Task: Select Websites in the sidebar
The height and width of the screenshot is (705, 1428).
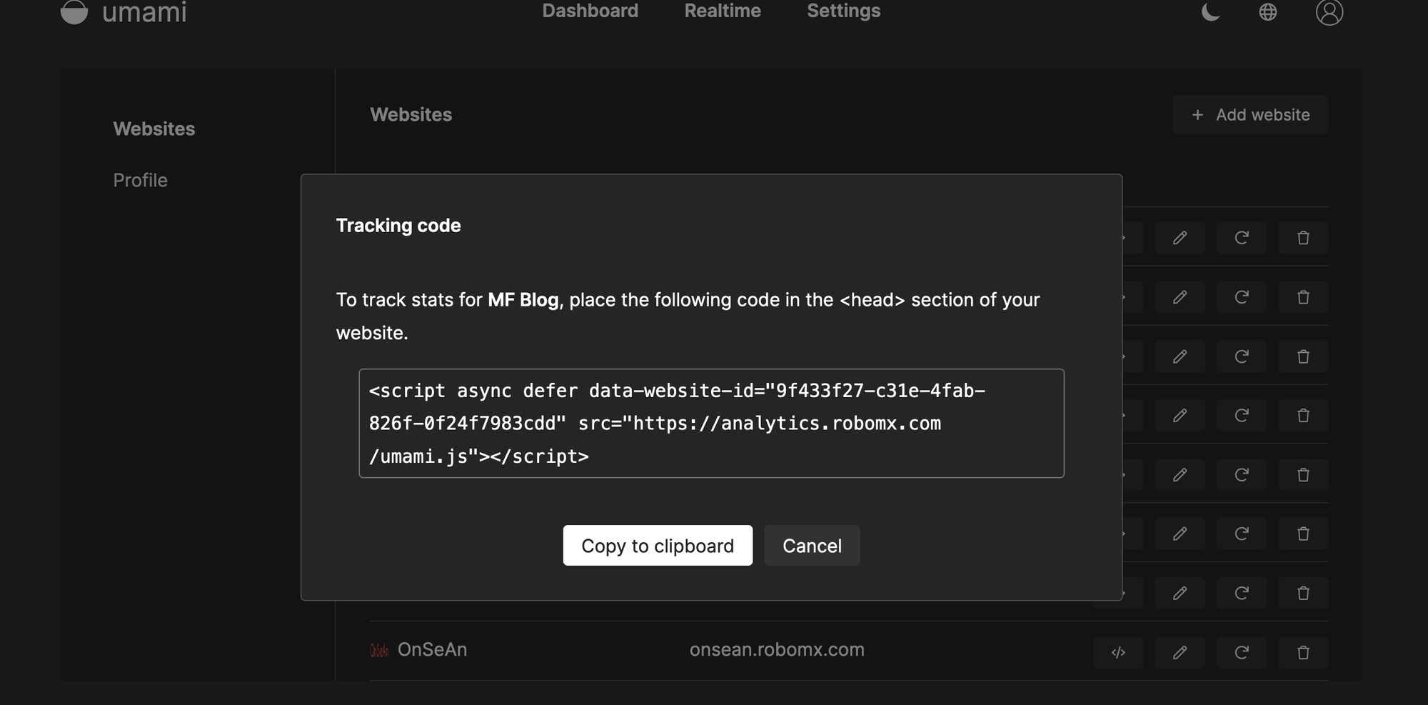Action: click(x=154, y=129)
